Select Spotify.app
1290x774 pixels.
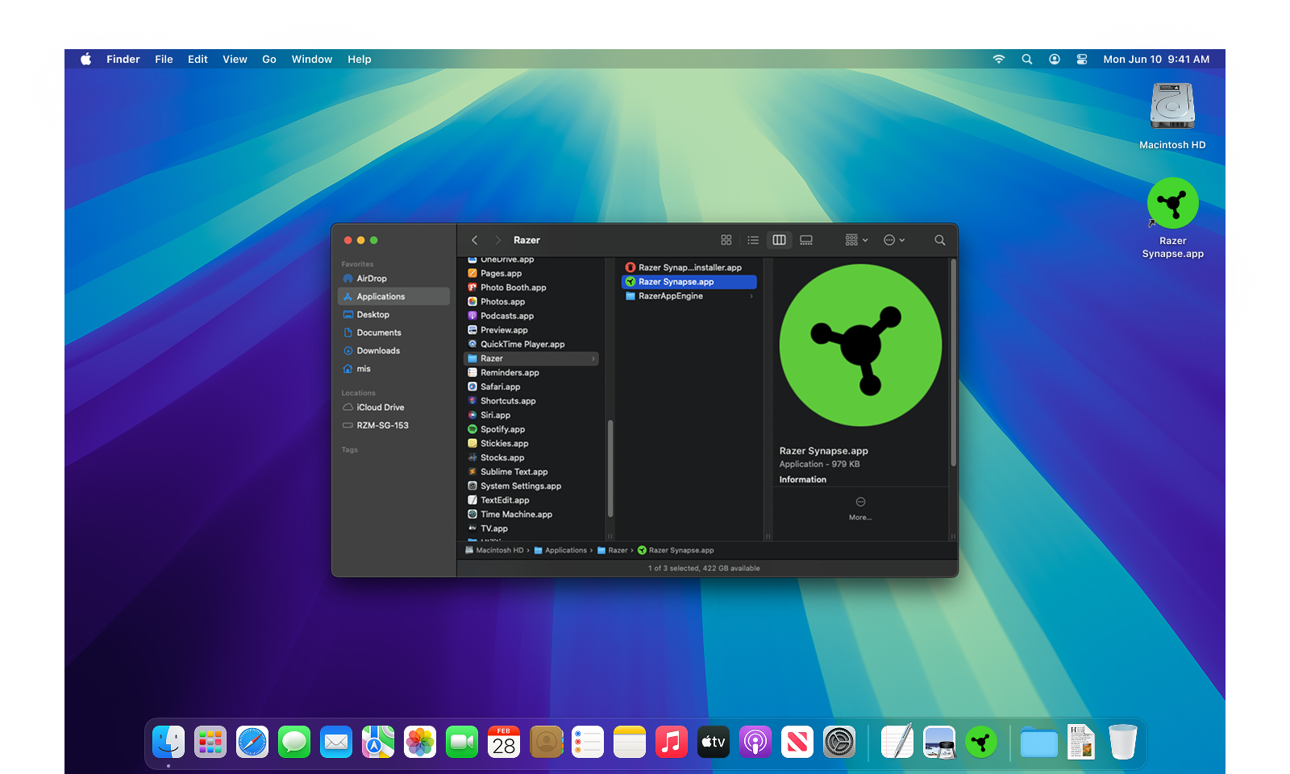[x=531, y=429]
